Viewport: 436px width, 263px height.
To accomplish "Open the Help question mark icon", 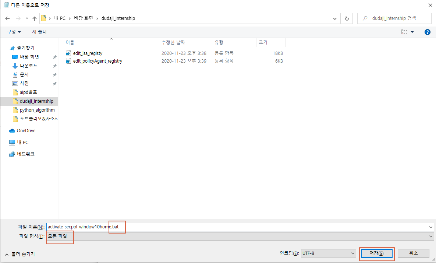I will coord(427,32).
